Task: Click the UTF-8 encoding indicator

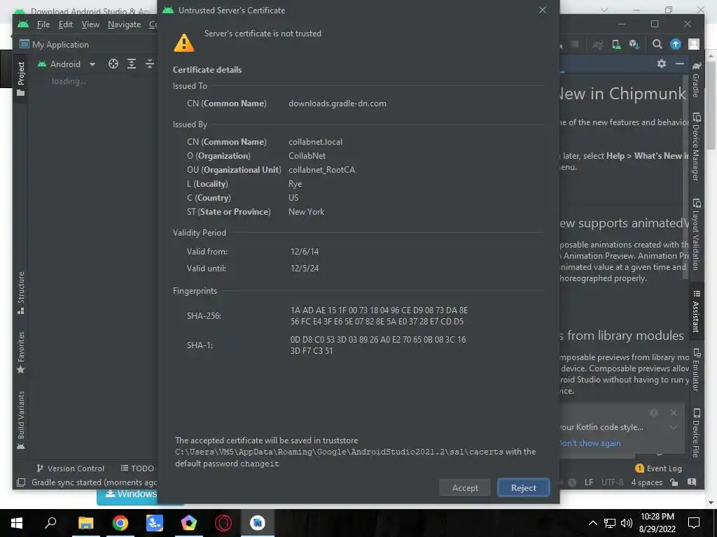Action: (612, 482)
